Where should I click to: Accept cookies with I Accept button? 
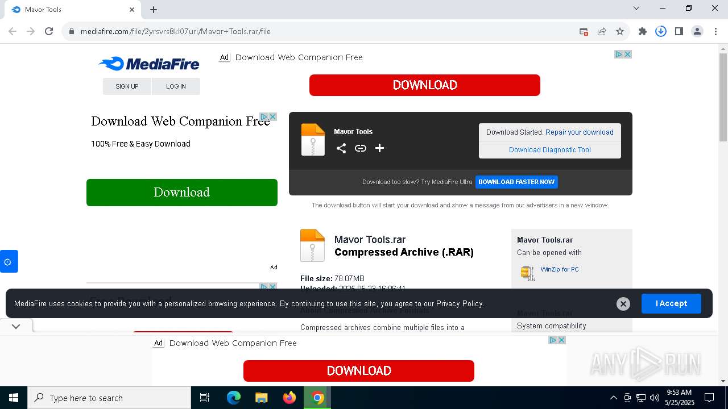point(671,304)
